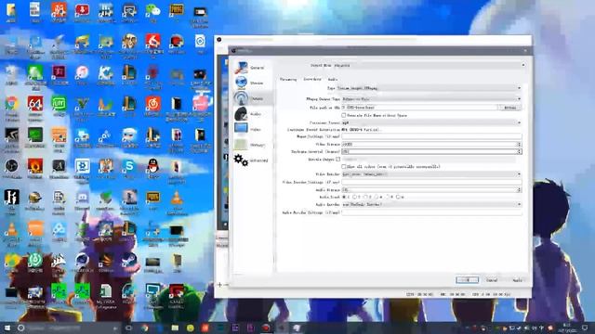595x334 pixels.
Task: Increase Keyframe Interval with stepper arrow
Action: tap(519, 150)
